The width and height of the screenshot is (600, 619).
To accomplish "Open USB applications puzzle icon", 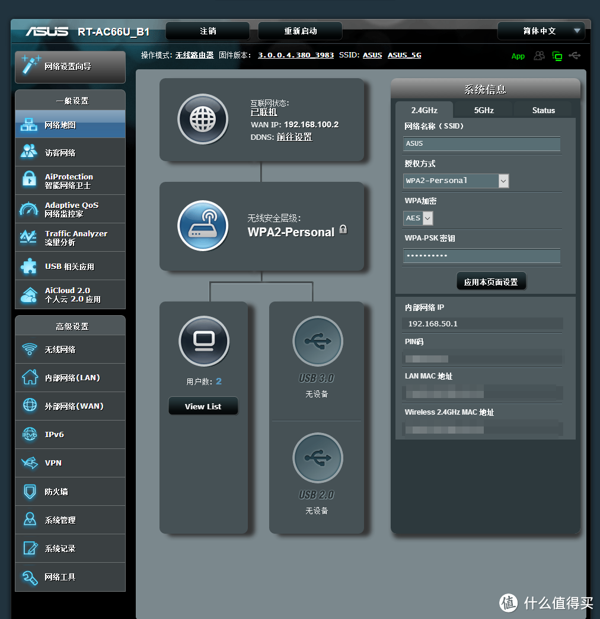I will [x=29, y=266].
